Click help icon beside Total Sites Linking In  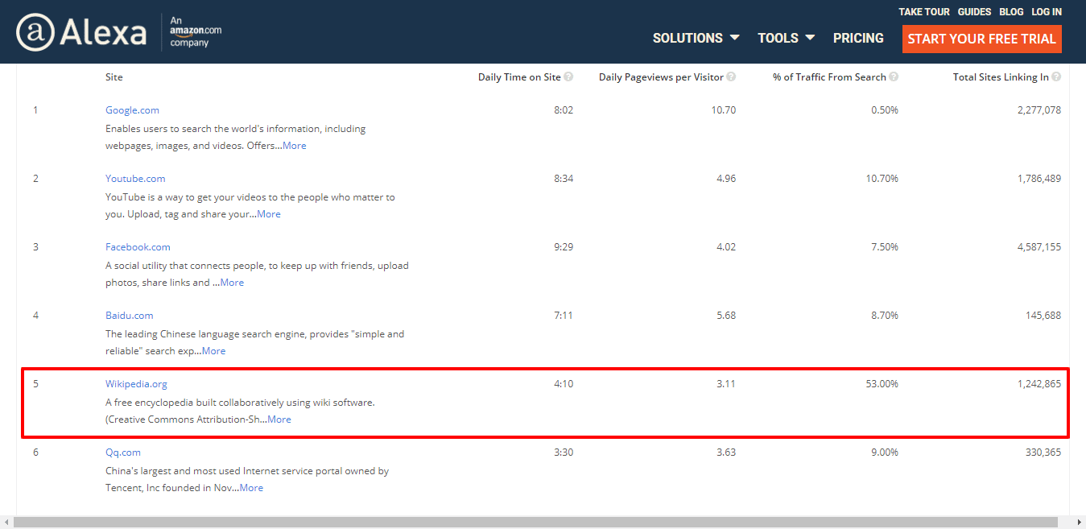pyautogui.click(x=1056, y=77)
